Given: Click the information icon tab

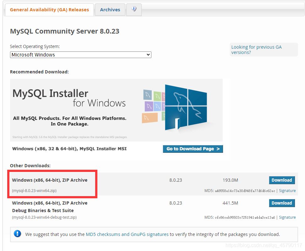Looking at the screenshot, I should point(134,9).
